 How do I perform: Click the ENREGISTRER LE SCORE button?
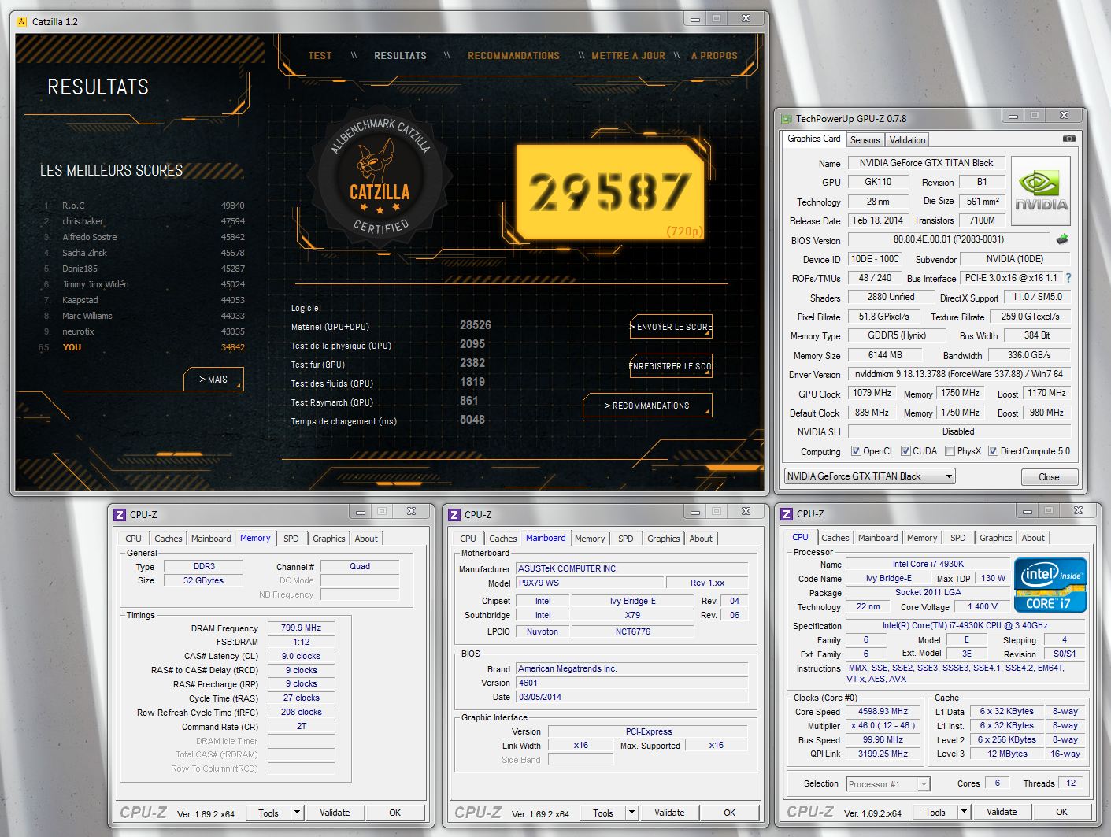click(671, 366)
